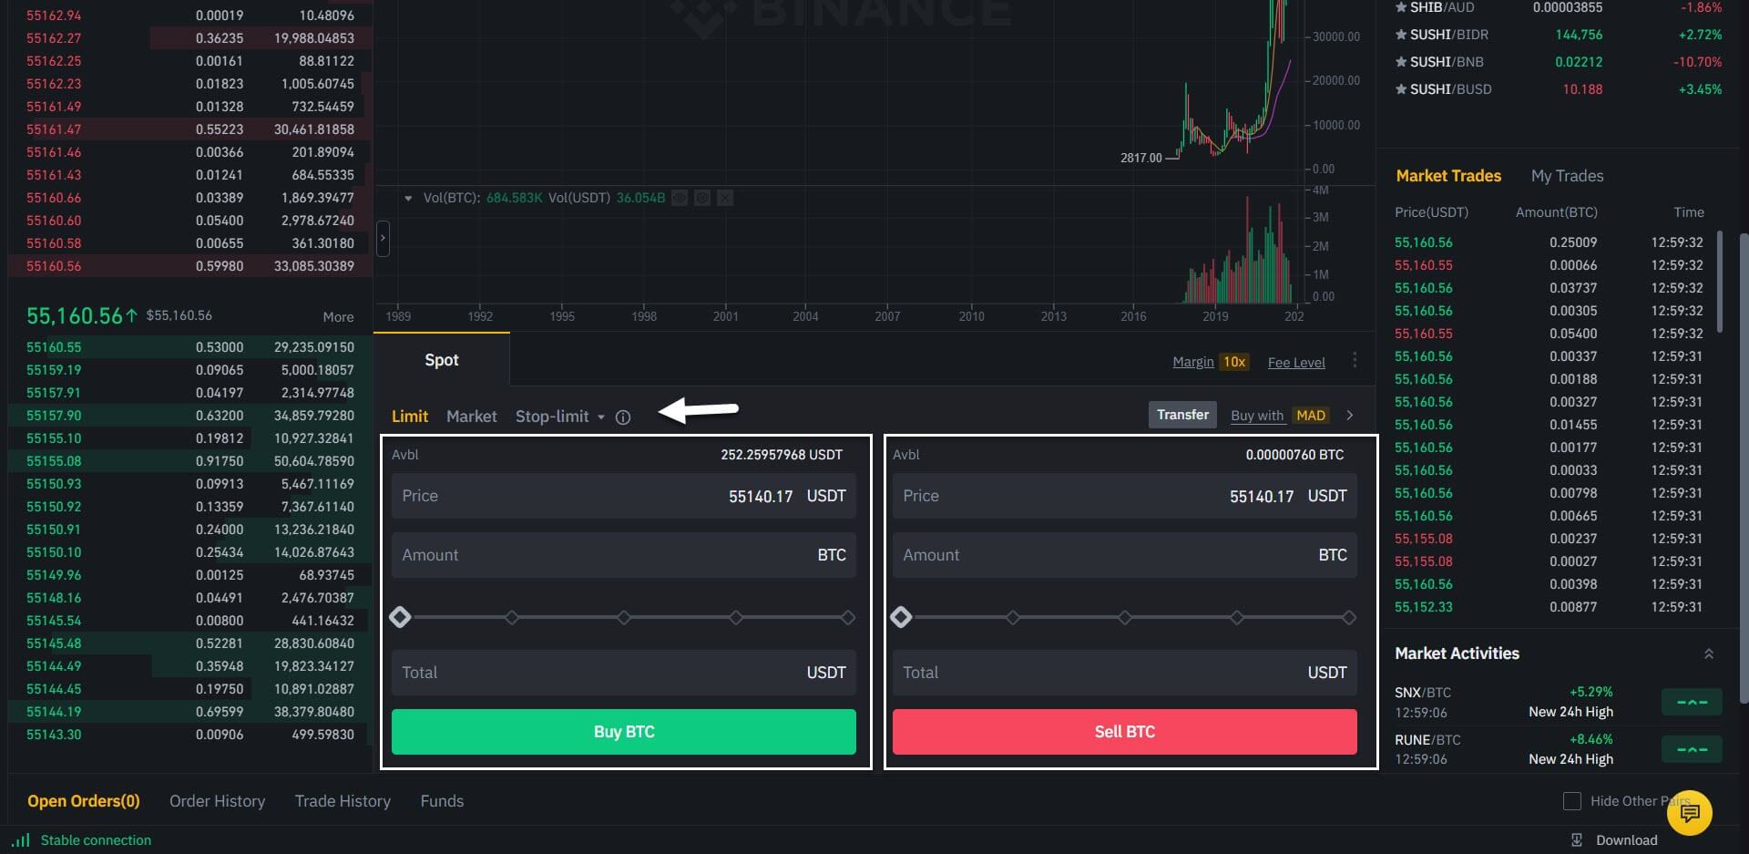Viewport: 1749px width, 854px height.
Task: Click the Download link in the footer
Action: [1627, 840]
